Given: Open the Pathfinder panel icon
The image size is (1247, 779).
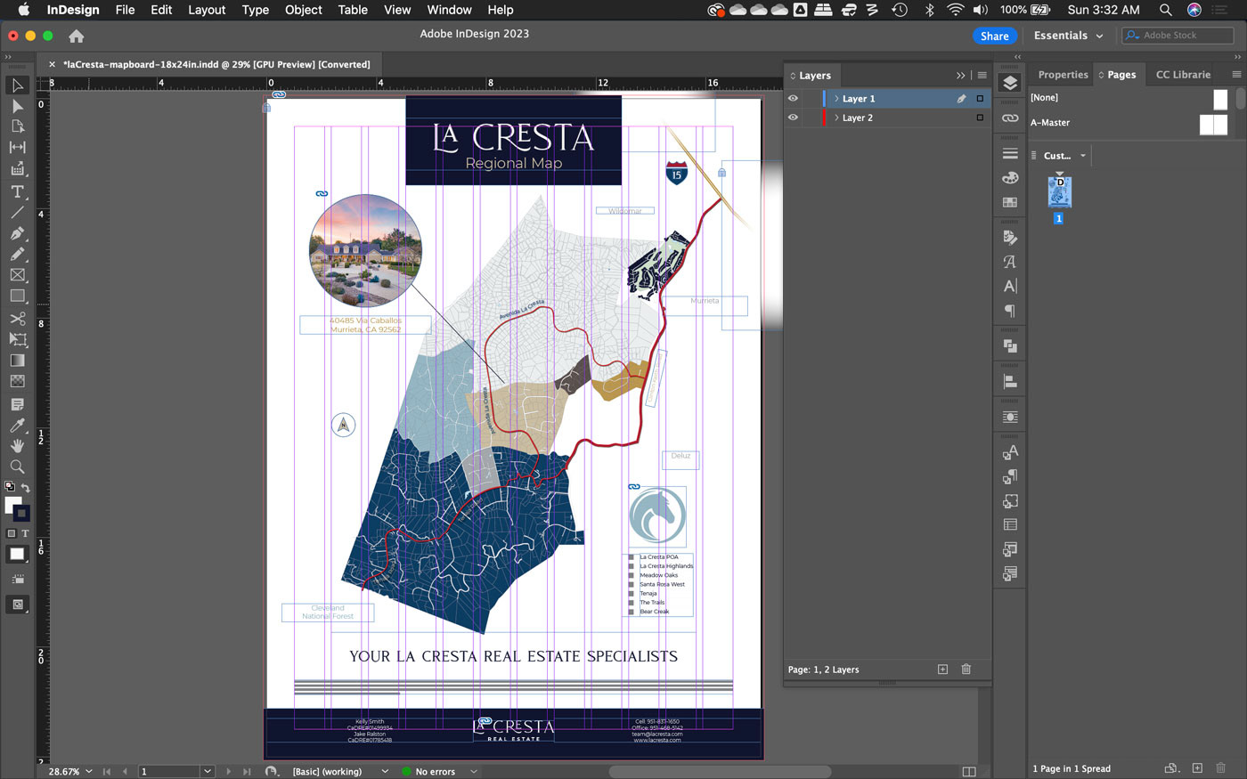Looking at the screenshot, I should pyautogui.click(x=1009, y=345).
